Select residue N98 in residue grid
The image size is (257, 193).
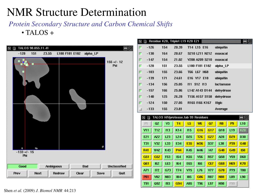221,184
